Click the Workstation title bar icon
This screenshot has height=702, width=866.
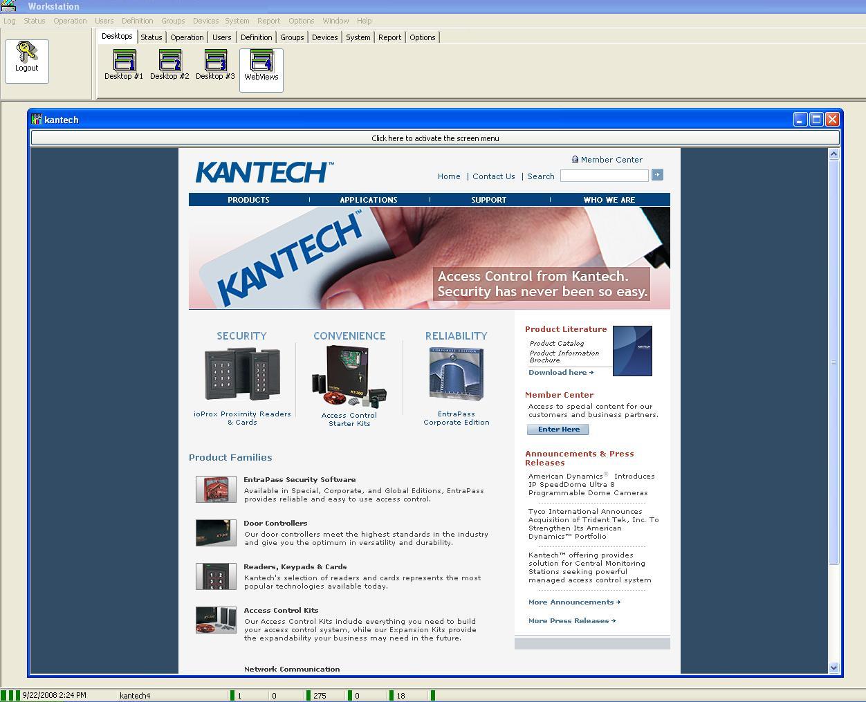[8, 6]
